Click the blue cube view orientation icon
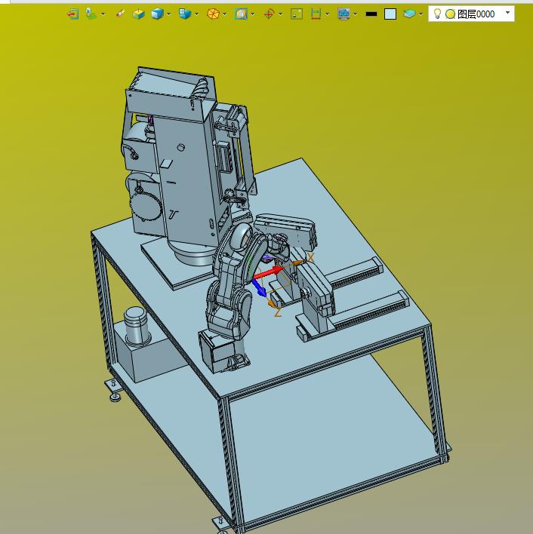This screenshot has height=534, width=533. coord(185,14)
